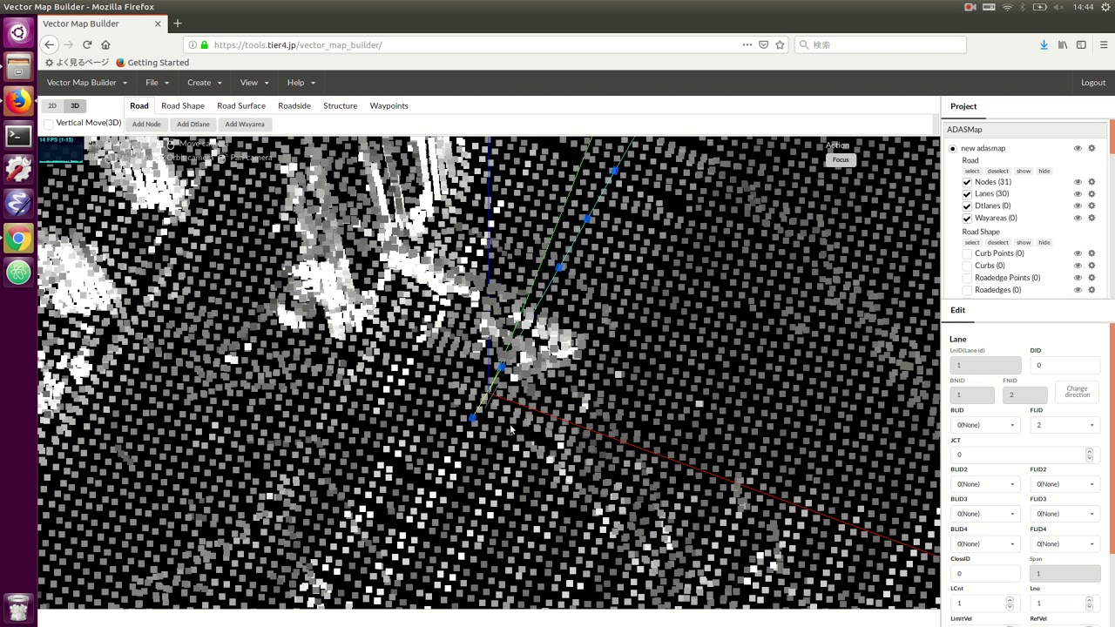Image resolution: width=1115 pixels, height=627 pixels.
Task: Bookmark this page with star icon
Action: tap(780, 44)
